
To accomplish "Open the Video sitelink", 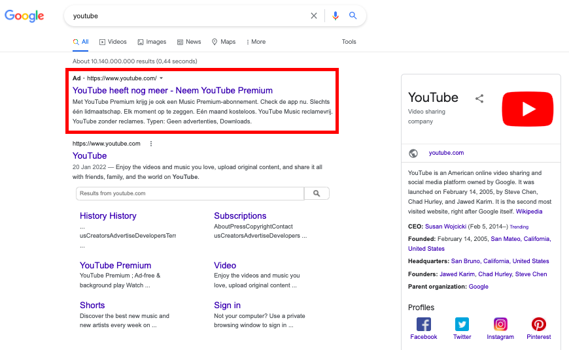I will point(225,266).
